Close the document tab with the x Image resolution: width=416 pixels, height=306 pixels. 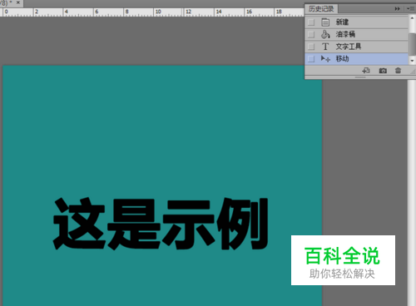[x=18, y=2]
